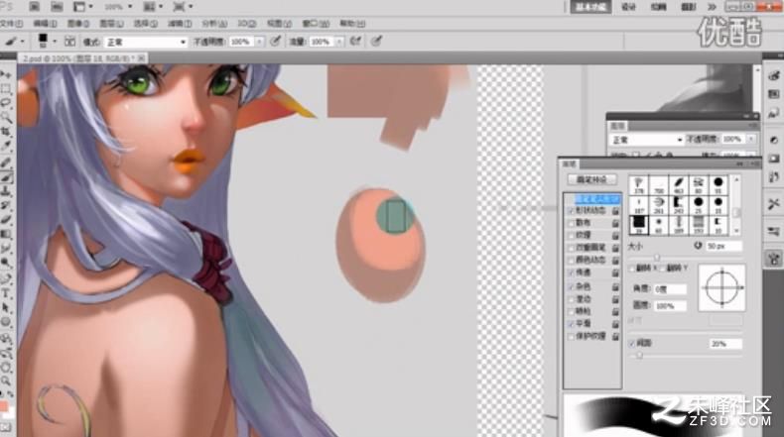The width and height of the screenshot is (784, 437).
Task: Toggle the 形状动态 checkbox
Action: 571,211
